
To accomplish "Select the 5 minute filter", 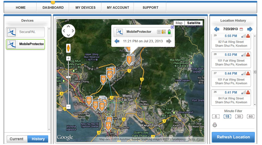I will pos(216,117).
